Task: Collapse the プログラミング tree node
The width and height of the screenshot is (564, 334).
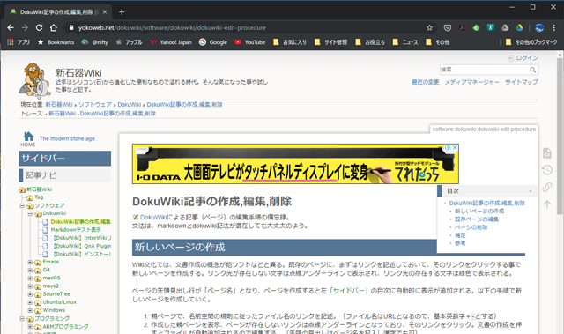Action: click(x=22, y=318)
